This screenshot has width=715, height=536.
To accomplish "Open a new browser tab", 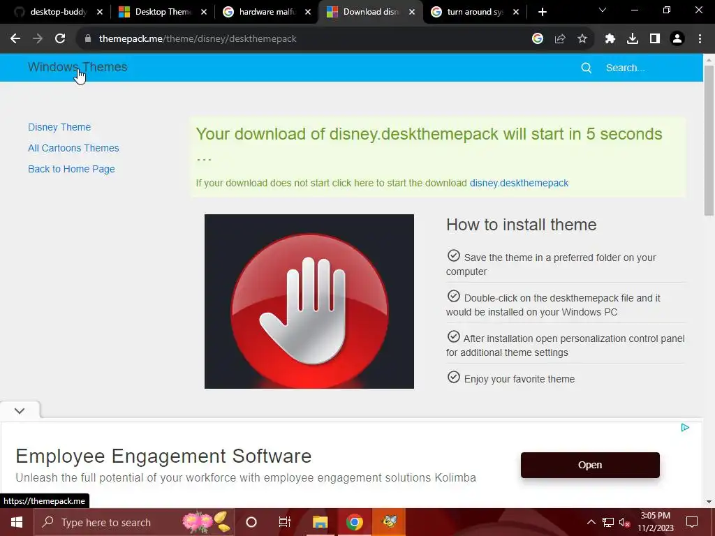I will tap(542, 12).
